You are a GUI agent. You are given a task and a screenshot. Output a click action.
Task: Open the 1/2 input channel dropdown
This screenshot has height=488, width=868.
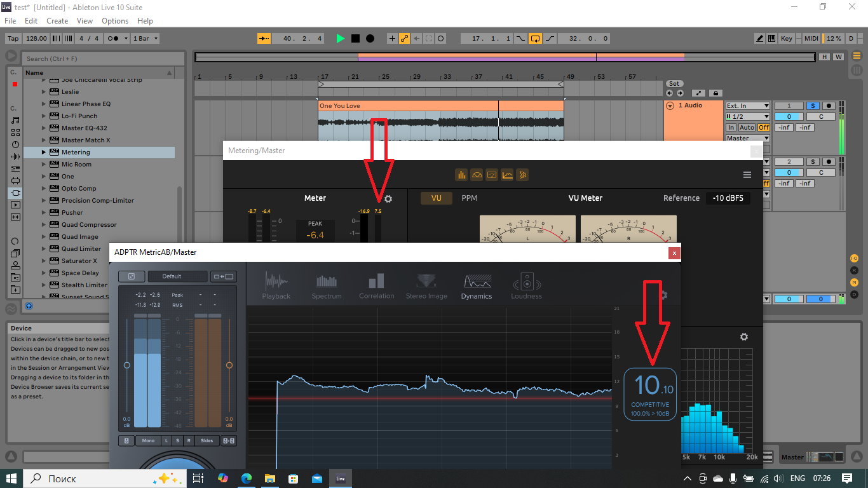click(x=747, y=117)
